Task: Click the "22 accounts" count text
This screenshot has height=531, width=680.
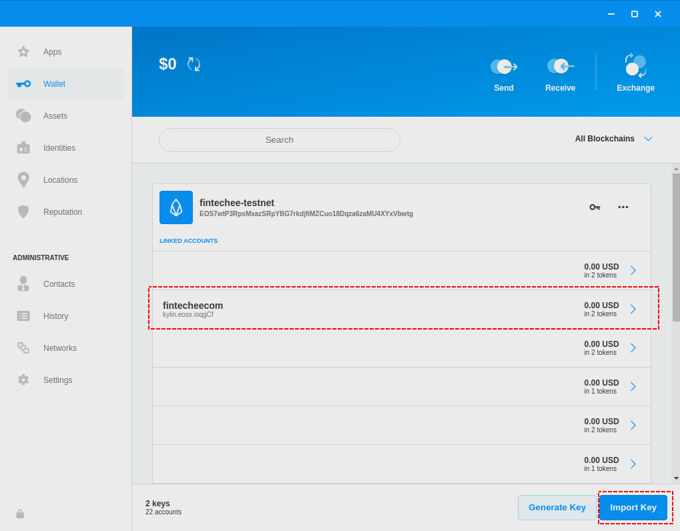Action: [163, 512]
